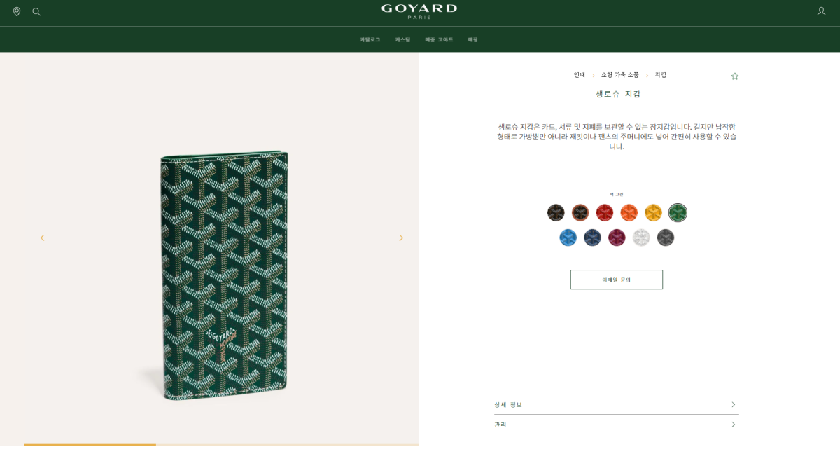Click the green wallet product image
This screenshot has height=461, width=840.
(224, 275)
